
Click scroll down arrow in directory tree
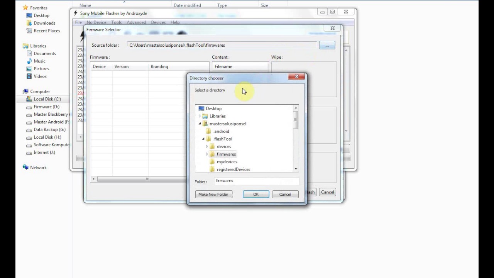click(296, 169)
